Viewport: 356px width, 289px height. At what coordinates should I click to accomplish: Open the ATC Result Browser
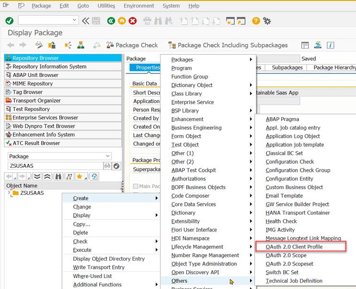[63, 143]
